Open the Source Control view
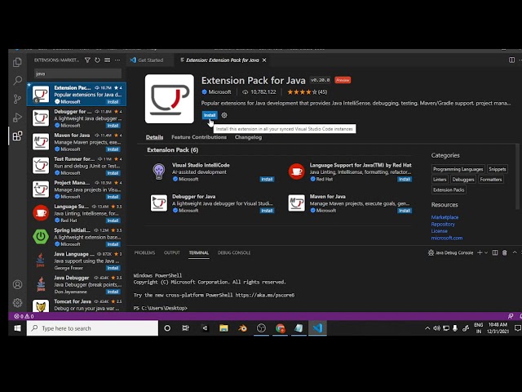Image resolution: width=522 pixels, height=392 pixels. (x=17, y=99)
